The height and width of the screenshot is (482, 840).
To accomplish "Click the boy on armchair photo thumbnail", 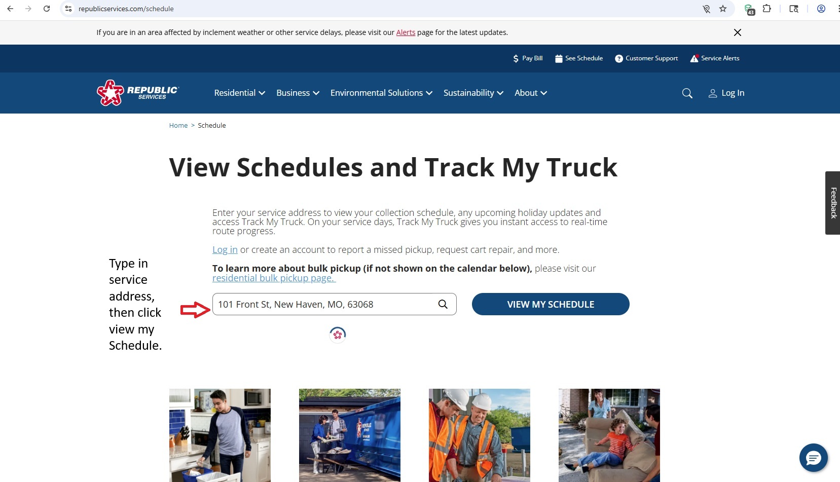I will point(609,435).
